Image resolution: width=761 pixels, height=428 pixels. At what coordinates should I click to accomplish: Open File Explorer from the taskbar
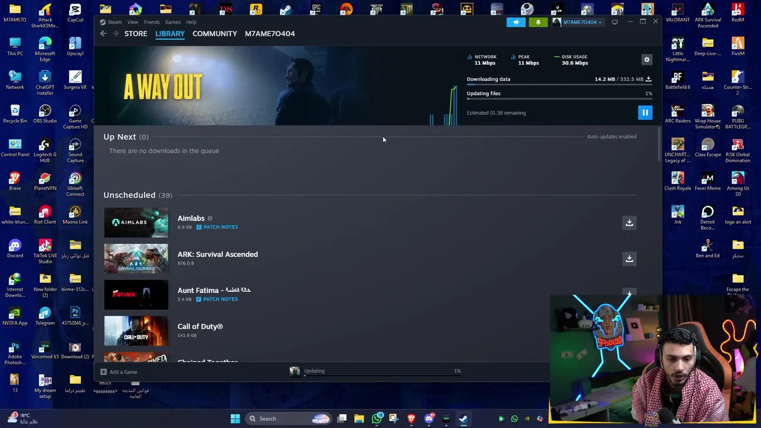[x=359, y=418]
